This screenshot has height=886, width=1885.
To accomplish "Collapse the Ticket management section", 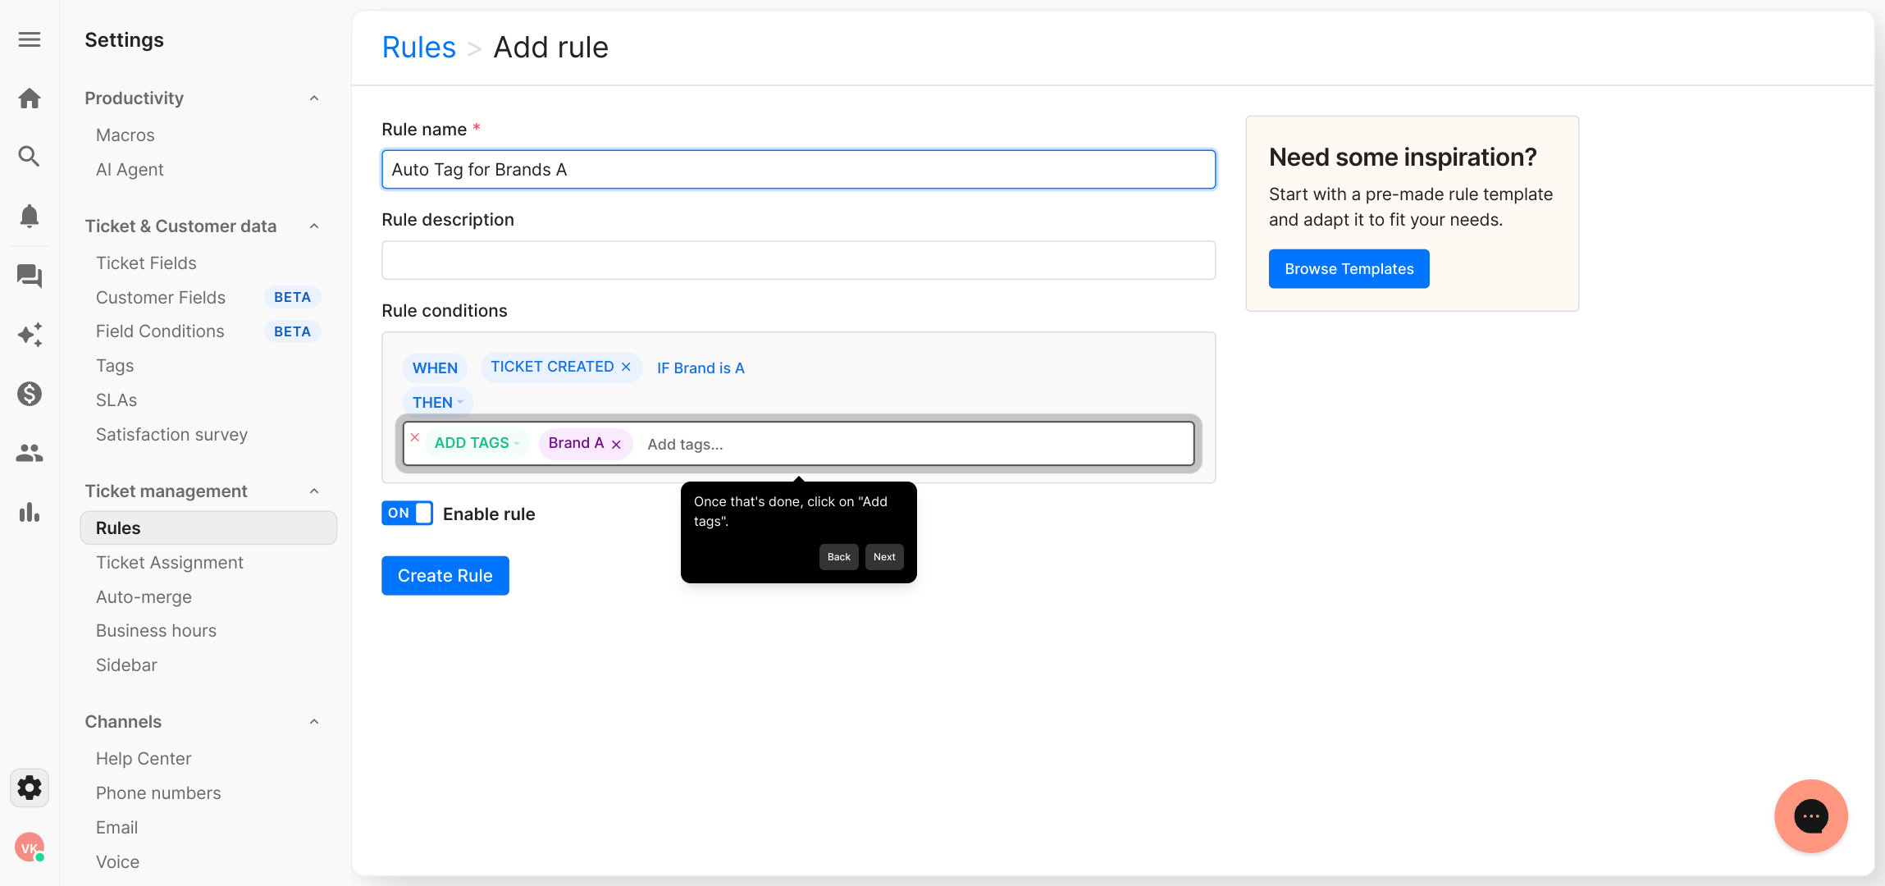I will click(x=314, y=491).
